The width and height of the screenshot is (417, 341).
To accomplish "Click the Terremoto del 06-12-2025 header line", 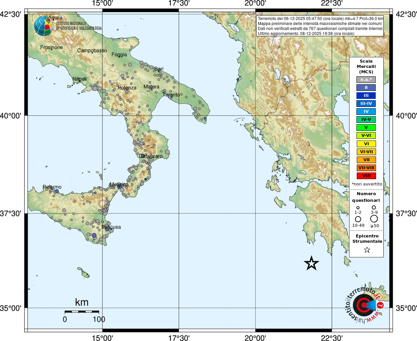I will (320, 19).
